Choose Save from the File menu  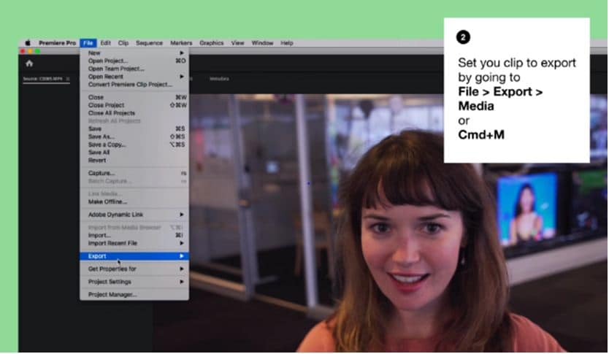(x=134, y=129)
